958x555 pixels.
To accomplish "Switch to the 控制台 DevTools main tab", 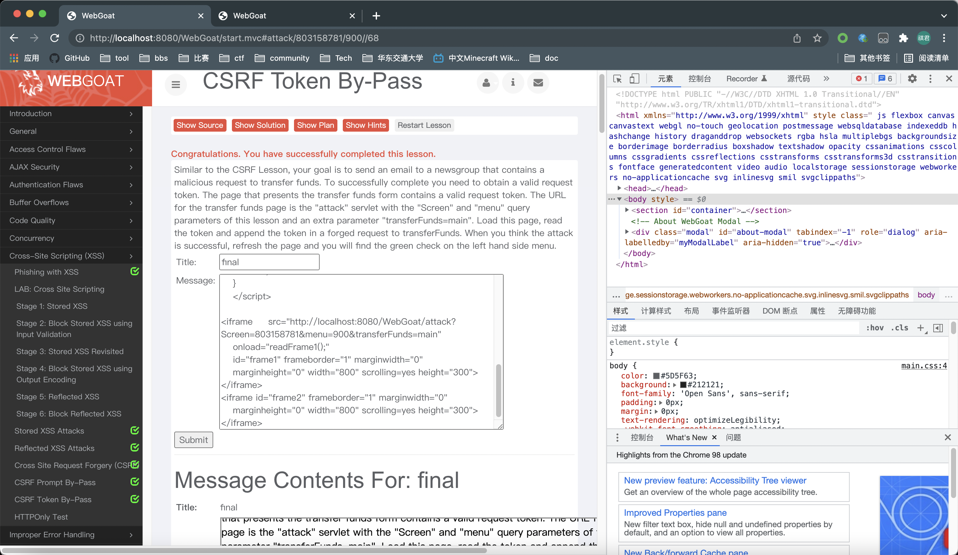I will tap(699, 78).
